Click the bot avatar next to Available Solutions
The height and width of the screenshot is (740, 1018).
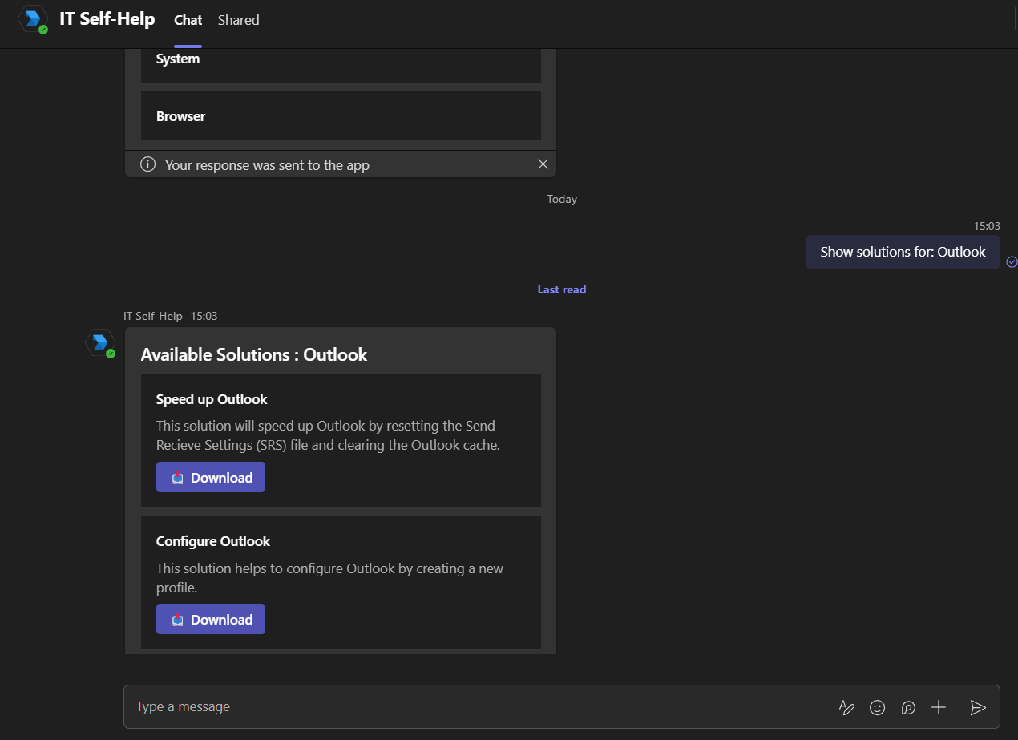100,342
